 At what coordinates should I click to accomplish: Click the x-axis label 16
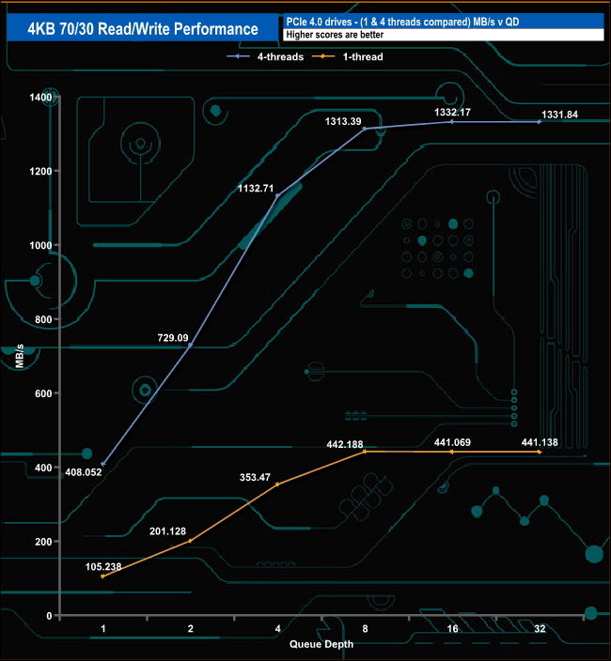[452, 629]
